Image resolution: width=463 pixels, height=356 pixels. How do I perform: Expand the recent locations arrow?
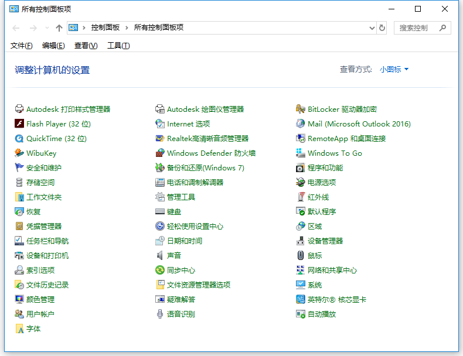[x=47, y=28]
